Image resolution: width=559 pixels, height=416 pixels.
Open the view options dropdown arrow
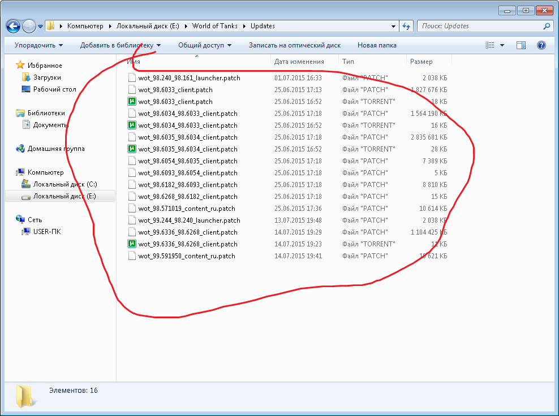[502, 45]
